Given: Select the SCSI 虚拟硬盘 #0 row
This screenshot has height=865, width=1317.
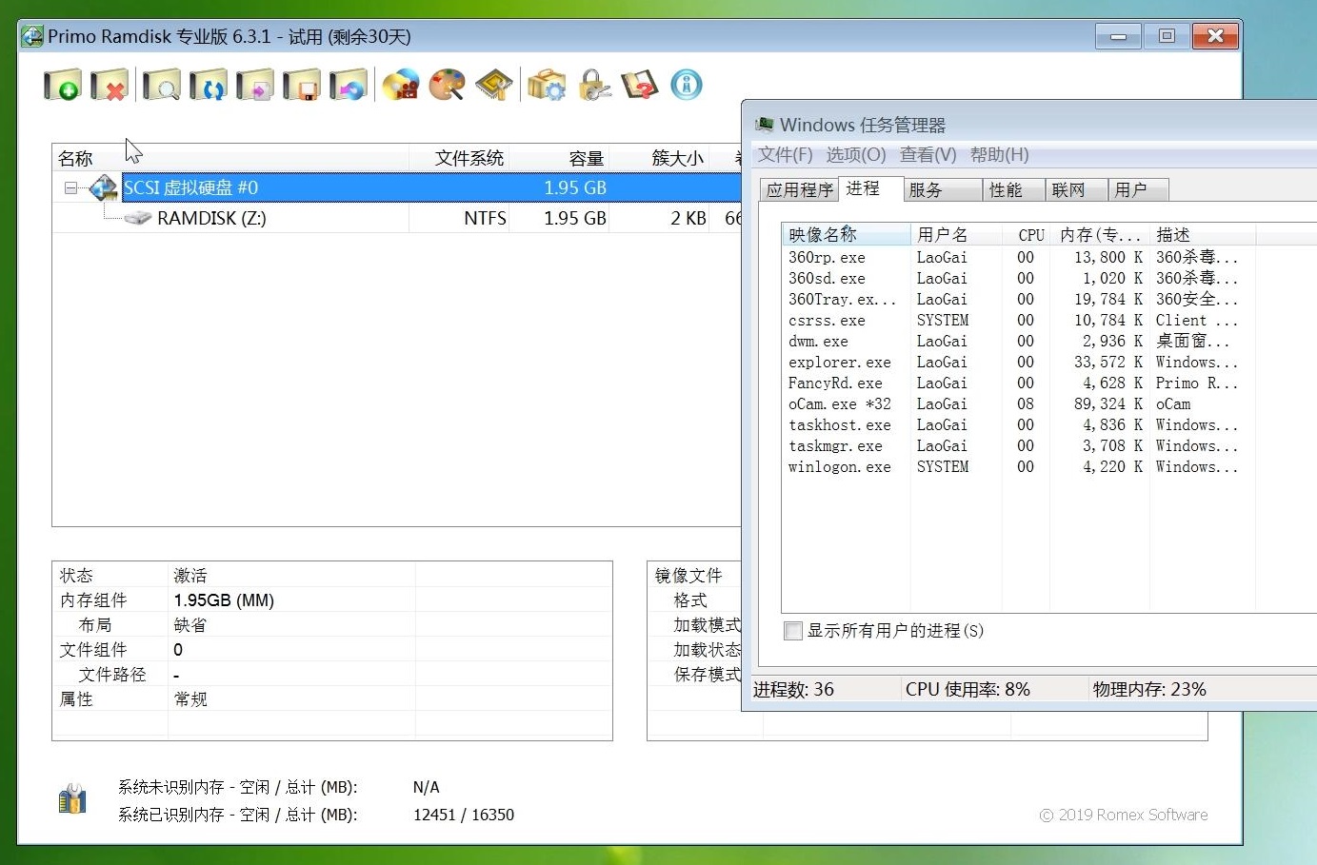Looking at the screenshot, I should (x=397, y=187).
